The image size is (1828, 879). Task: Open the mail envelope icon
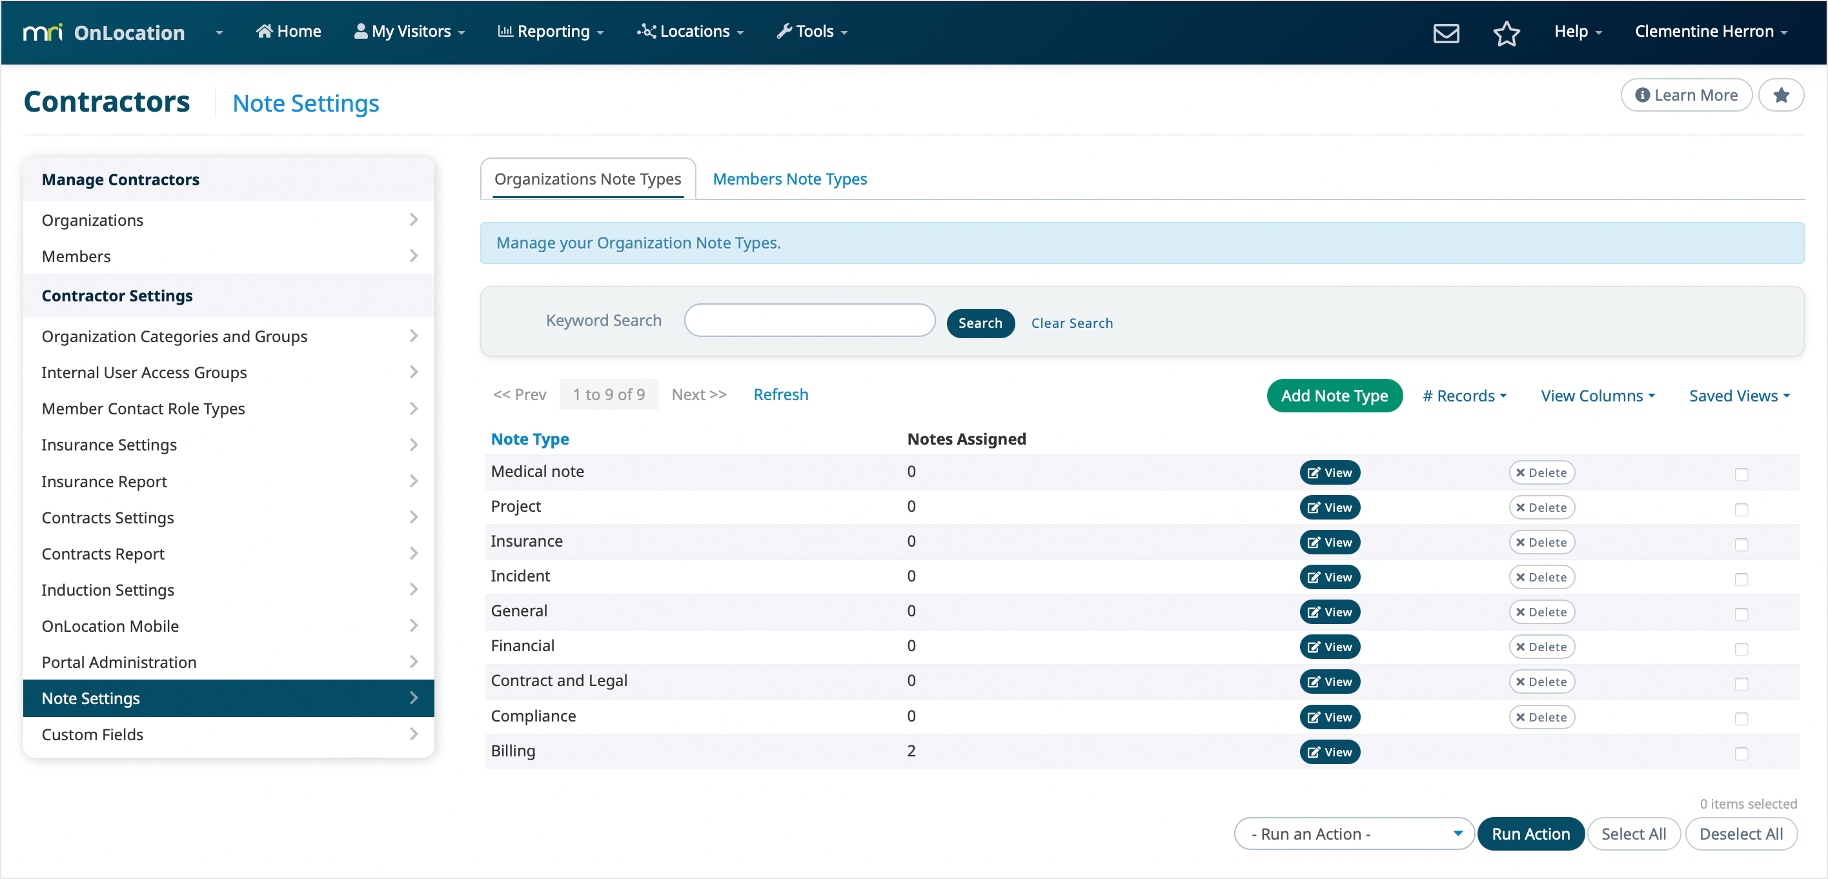(x=1445, y=33)
